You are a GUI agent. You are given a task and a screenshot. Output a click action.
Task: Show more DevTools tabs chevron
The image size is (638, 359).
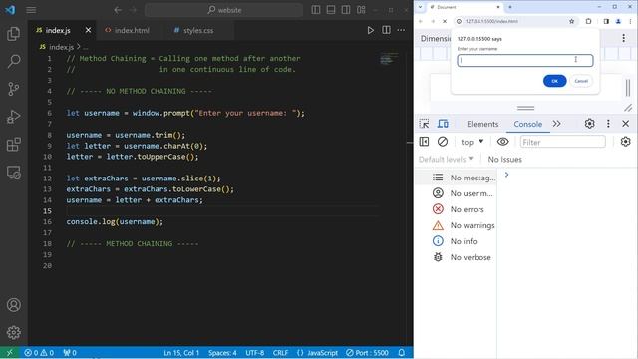point(556,124)
